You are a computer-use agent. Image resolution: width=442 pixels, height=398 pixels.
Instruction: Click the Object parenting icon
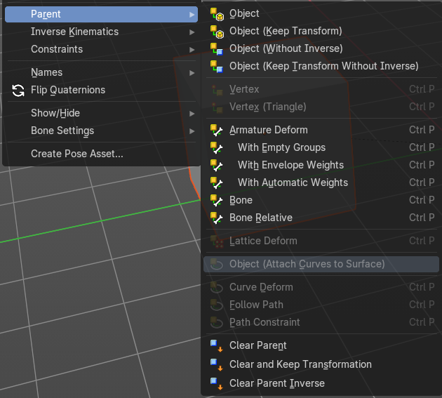coord(217,14)
